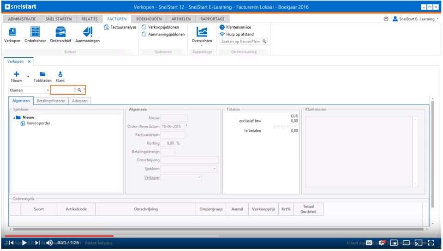Skip to the previous video
This screenshot has width=443, height=251.
(x=11, y=243)
